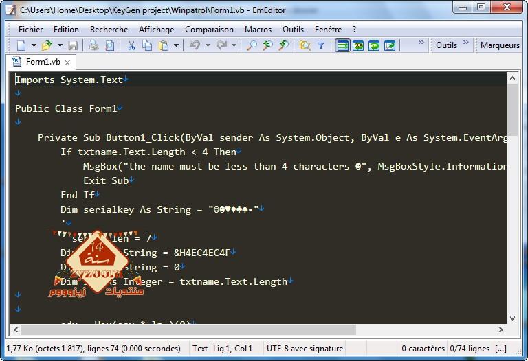Click the '[...]' status bar item
Viewport: 528px width, 361px height.
pos(500,349)
